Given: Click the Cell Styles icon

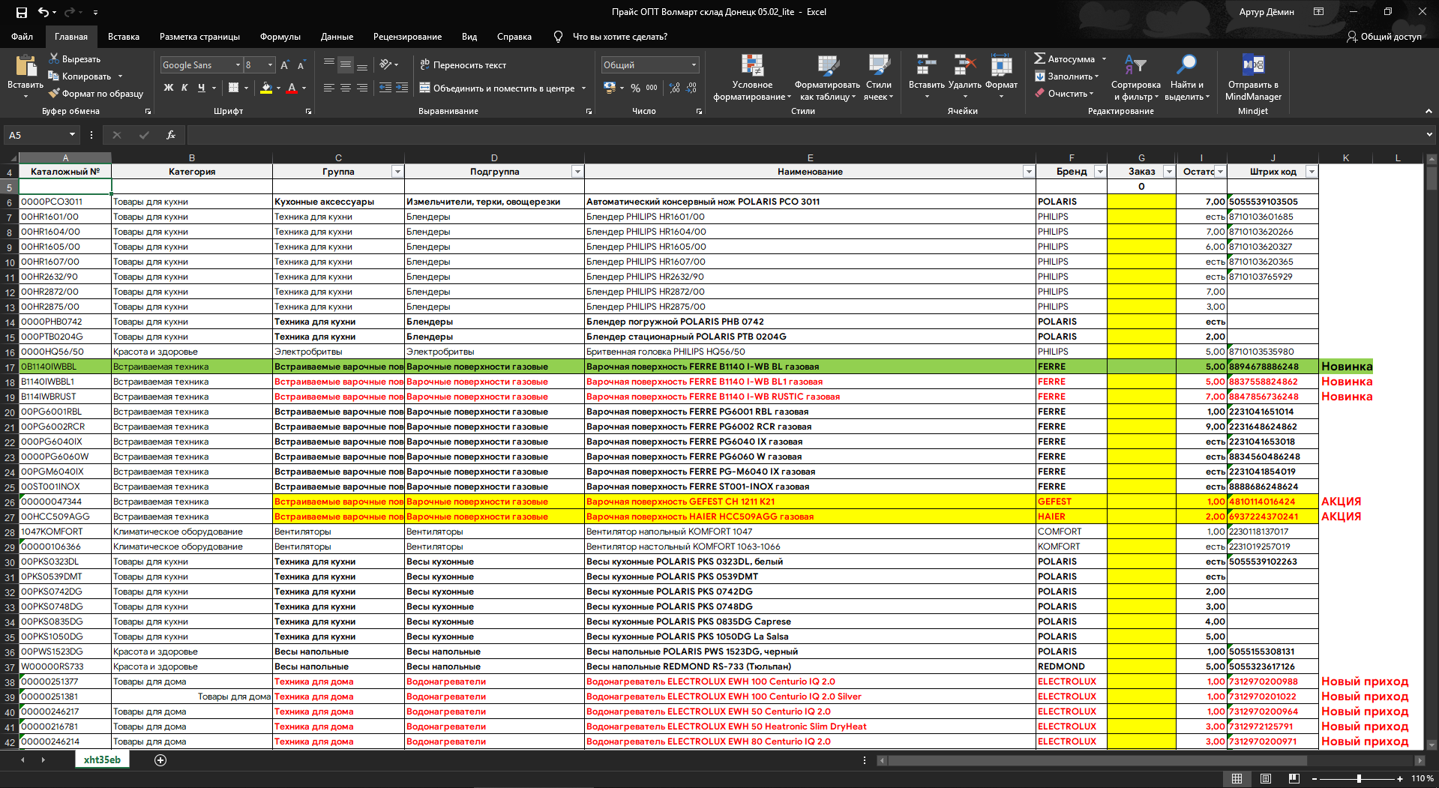Looking at the screenshot, I should pyautogui.click(x=879, y=65).
